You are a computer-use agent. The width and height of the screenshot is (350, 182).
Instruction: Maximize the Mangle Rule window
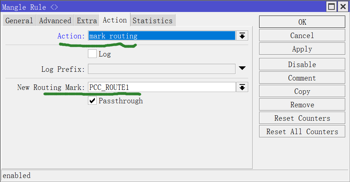pyautogui.click(x=331, y=7)
